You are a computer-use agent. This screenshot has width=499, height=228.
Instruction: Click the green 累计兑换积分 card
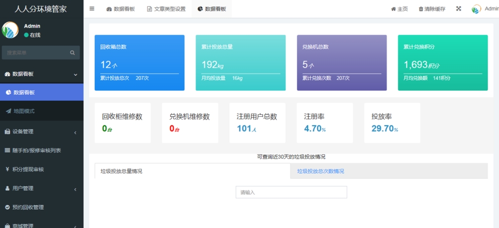pos(443,63)
